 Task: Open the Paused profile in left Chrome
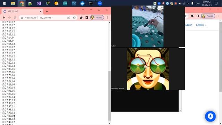click(97, 18)
